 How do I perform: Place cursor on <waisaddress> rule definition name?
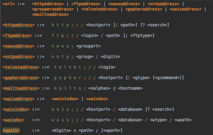tap(19, 99)
